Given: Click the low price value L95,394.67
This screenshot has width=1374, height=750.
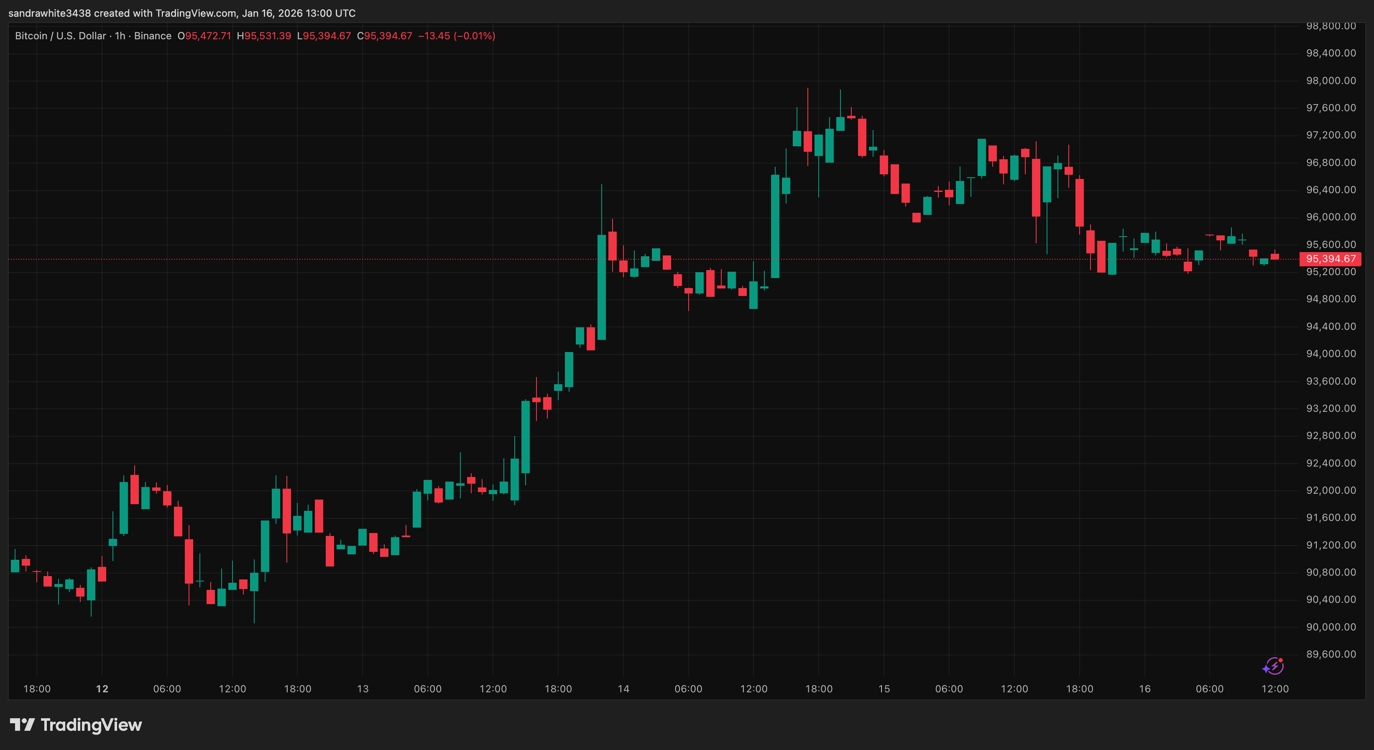Looking at the screenshot, I should 324,36.
